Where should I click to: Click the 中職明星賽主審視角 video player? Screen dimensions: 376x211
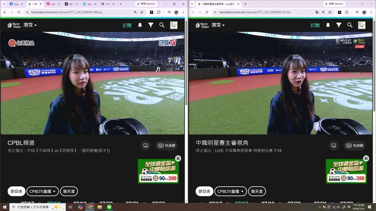tap(281, 83)
